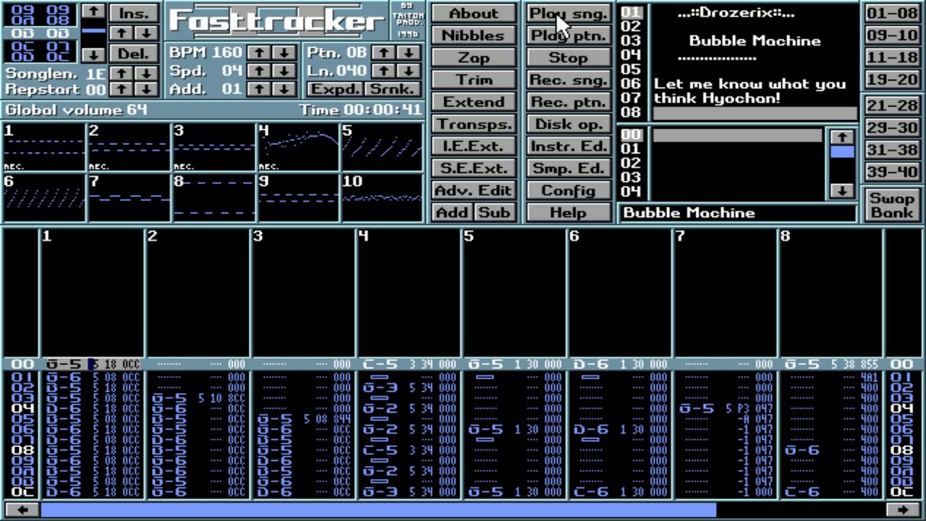Click Rec. sng. to record the song
The image size is (926, 521).
point(568,80)
